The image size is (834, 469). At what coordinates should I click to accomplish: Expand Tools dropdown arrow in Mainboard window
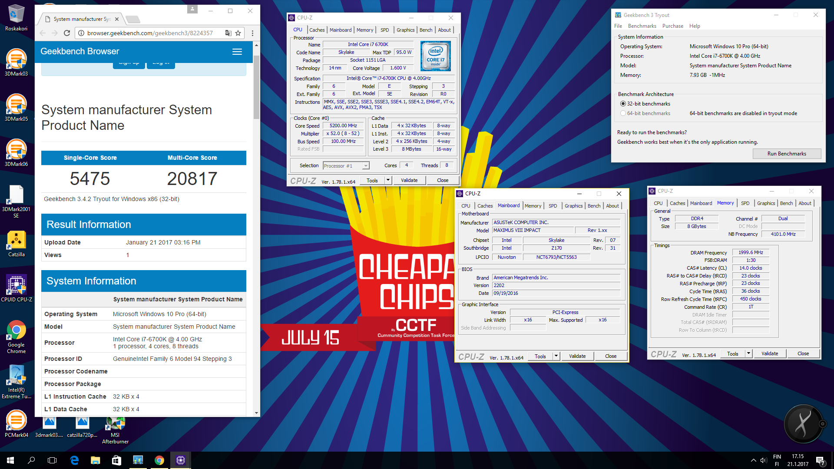(x=556, y=356)
